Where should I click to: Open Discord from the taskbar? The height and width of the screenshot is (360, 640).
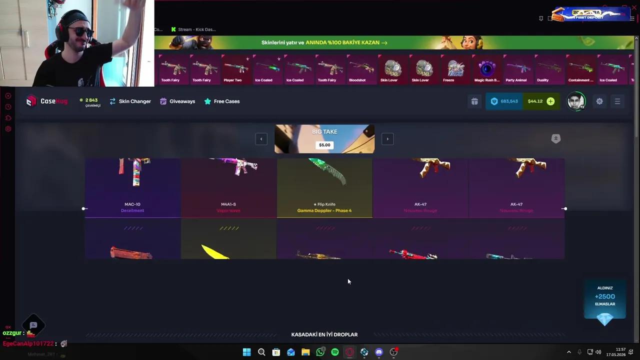(379, 352)
